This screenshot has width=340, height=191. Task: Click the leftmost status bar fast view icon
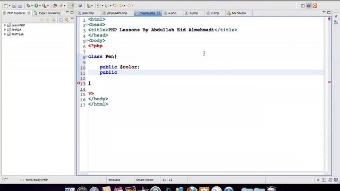click(x=6, y=179)
